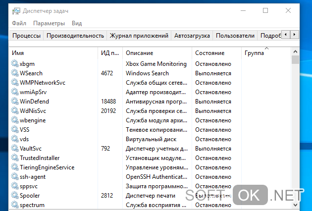The height and width of the screenshot is (211, 312).
Task: Click the gear icon beside VSS
Action: pos(15,130)
